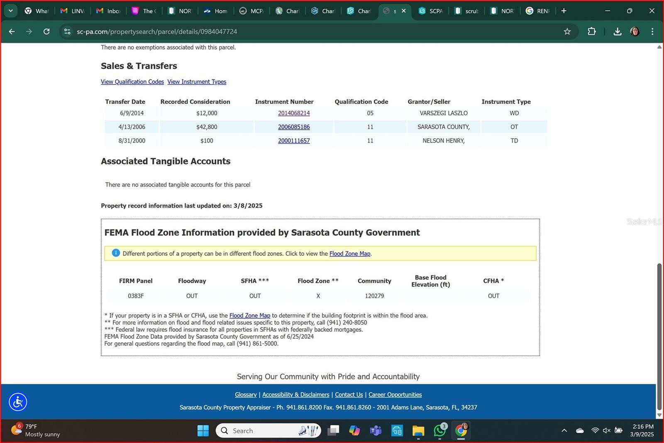This screenshot has height=443, width=664.
Task: Bookmark this page with the star icon
Action: pos(567,32)
